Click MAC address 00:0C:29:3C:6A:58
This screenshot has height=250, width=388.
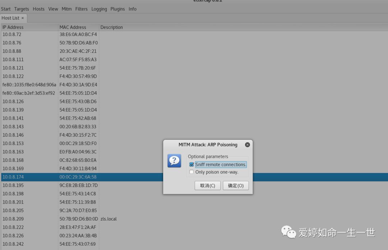point(78,177)
